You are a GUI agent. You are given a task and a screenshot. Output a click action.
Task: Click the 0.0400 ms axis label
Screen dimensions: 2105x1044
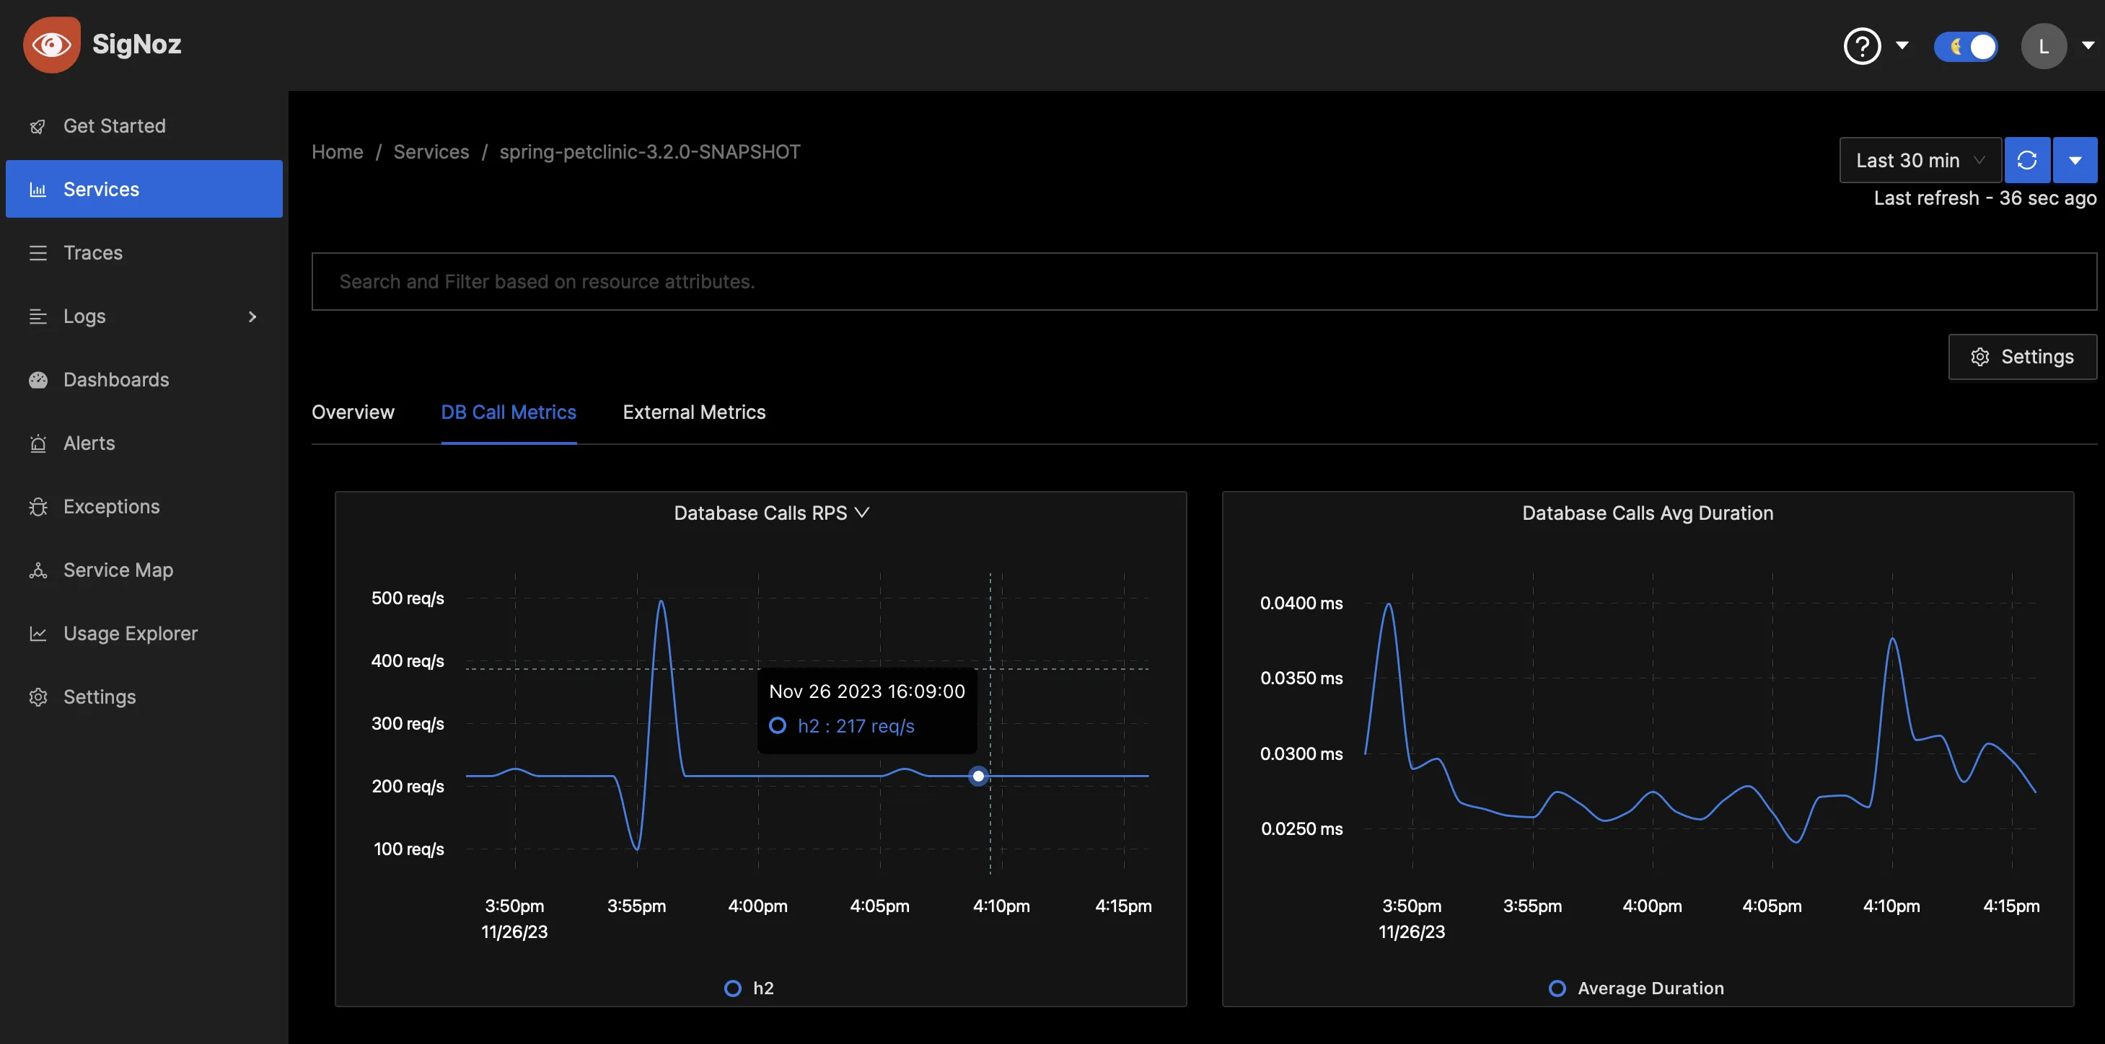click(1301, 603)
